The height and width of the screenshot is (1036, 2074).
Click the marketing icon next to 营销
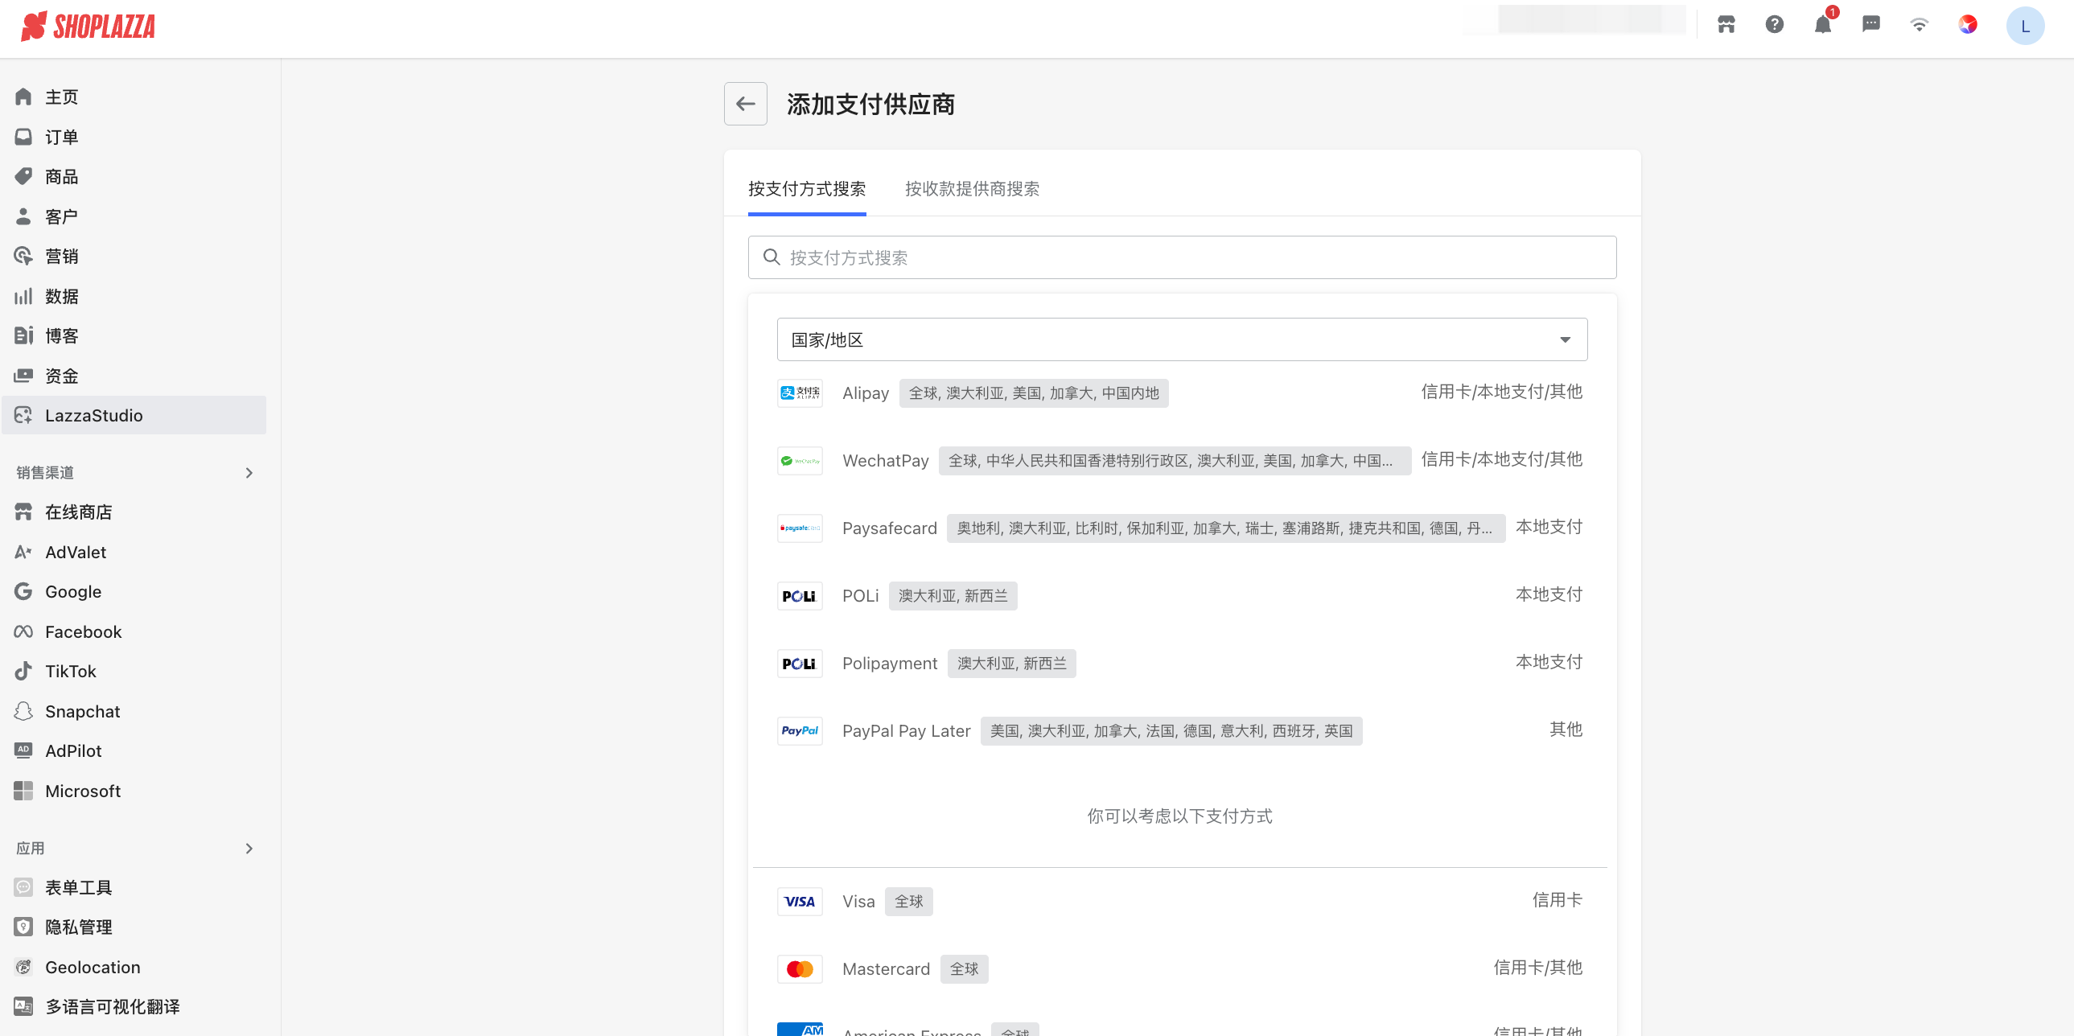pyautogui.click(x=23, y=256)
